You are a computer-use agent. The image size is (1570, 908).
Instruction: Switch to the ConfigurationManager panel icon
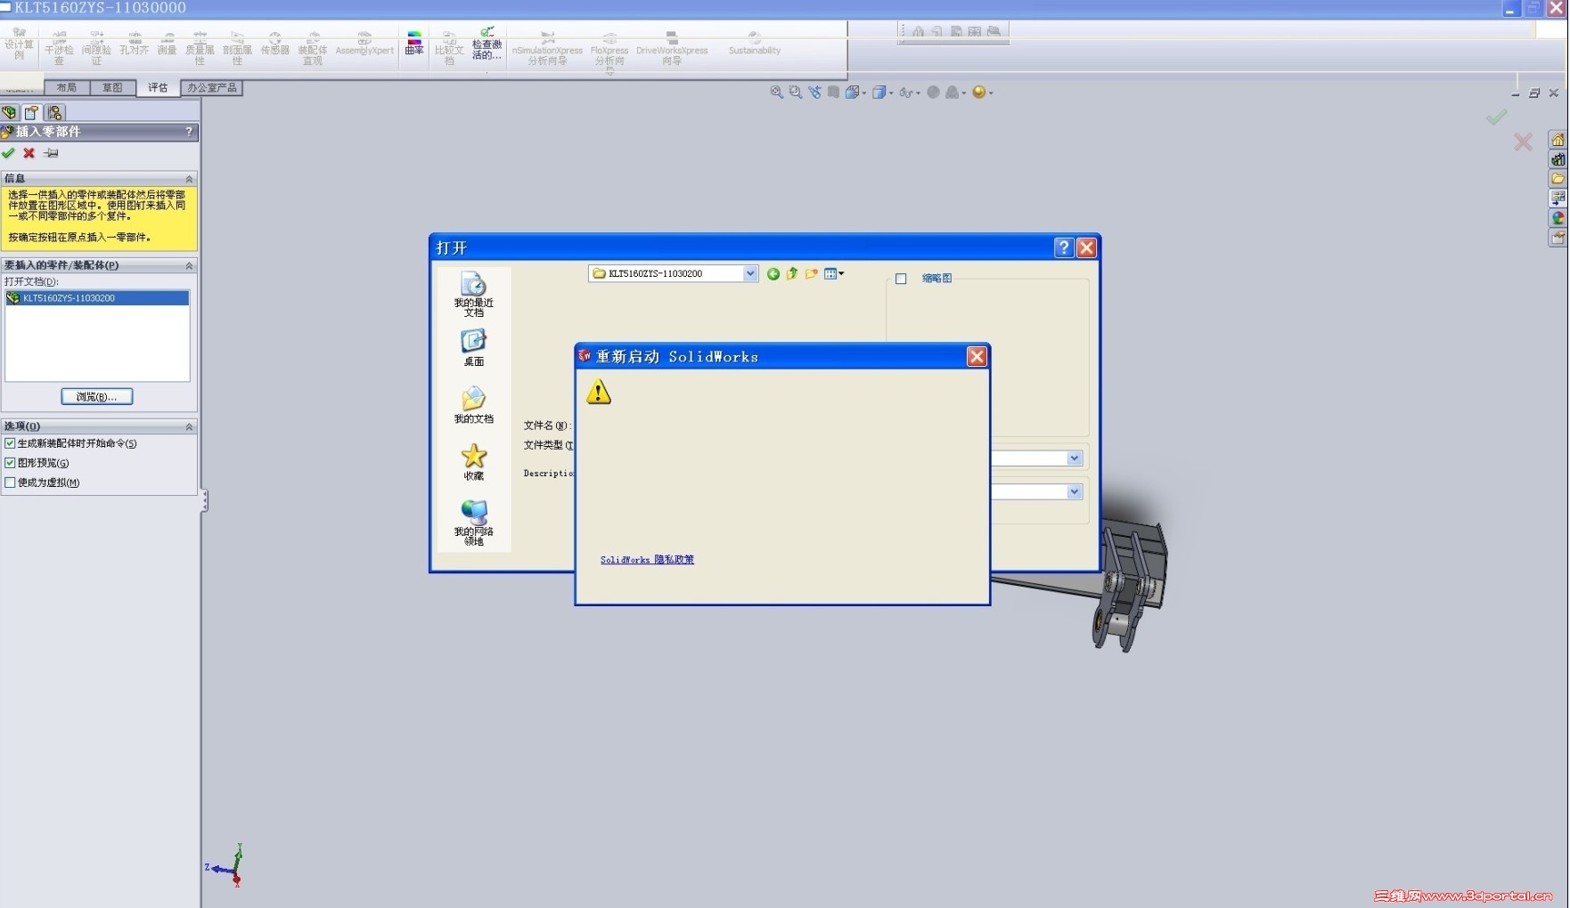point(55,112)
